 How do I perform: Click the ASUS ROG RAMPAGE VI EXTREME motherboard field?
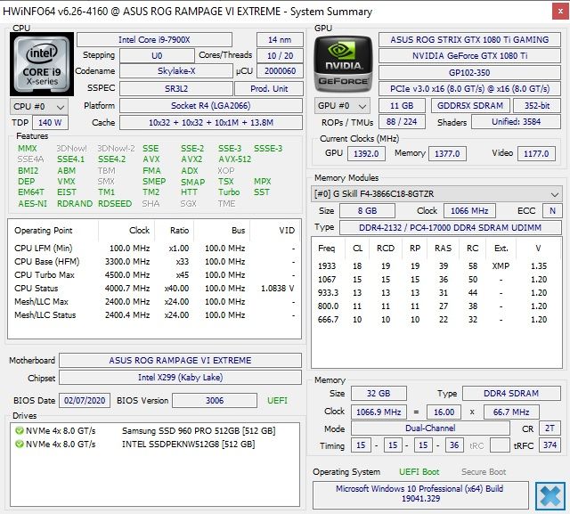tap(180, 360)
